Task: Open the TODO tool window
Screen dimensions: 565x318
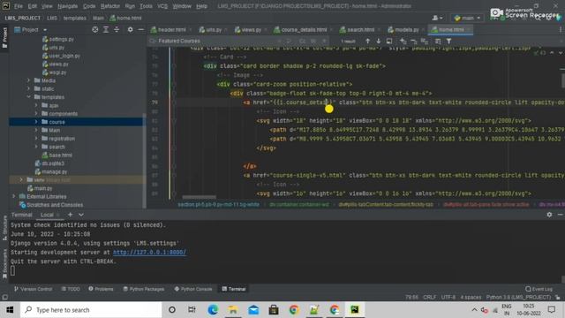Action: click(71, 289)
